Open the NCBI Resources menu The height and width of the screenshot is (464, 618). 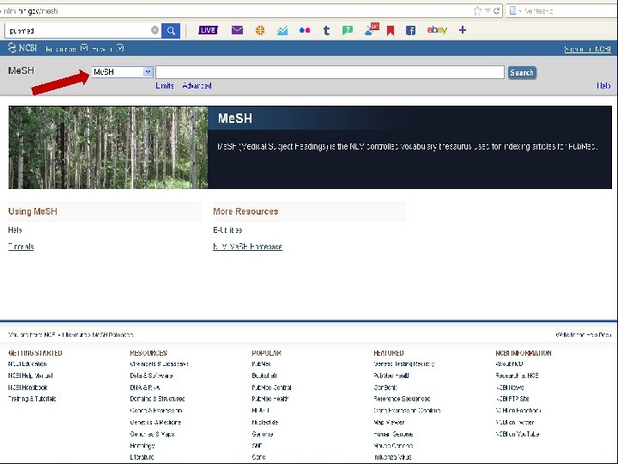coord(66,49)
